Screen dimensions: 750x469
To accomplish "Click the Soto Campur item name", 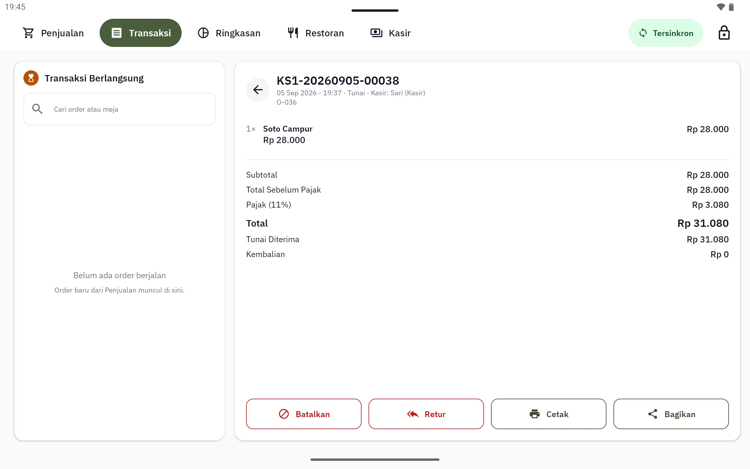I will 288,129.
